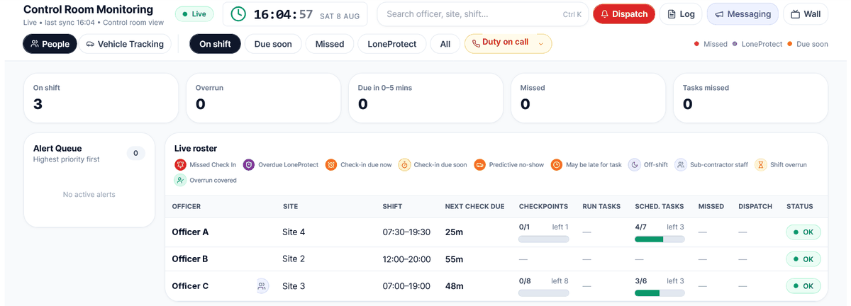The image size is (851, 306).
Task: Select the Missed filter
Action: pos(330,44)
